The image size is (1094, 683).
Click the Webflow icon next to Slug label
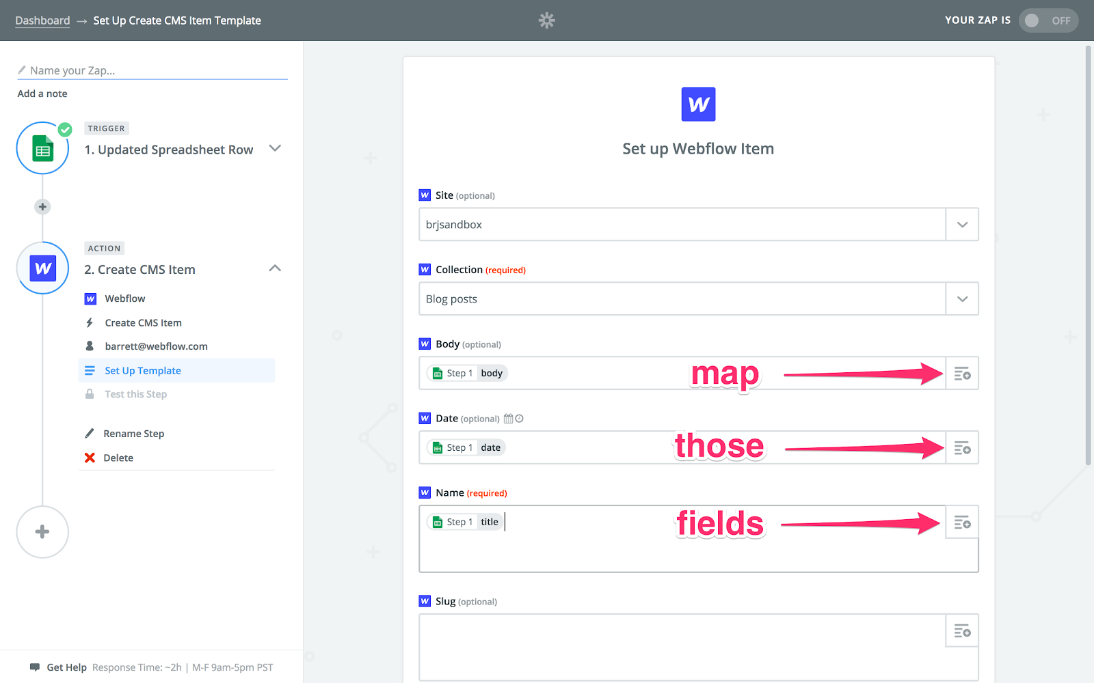point(425,601)
